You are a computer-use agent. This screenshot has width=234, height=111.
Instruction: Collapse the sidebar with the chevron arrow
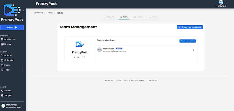point(23,11)
